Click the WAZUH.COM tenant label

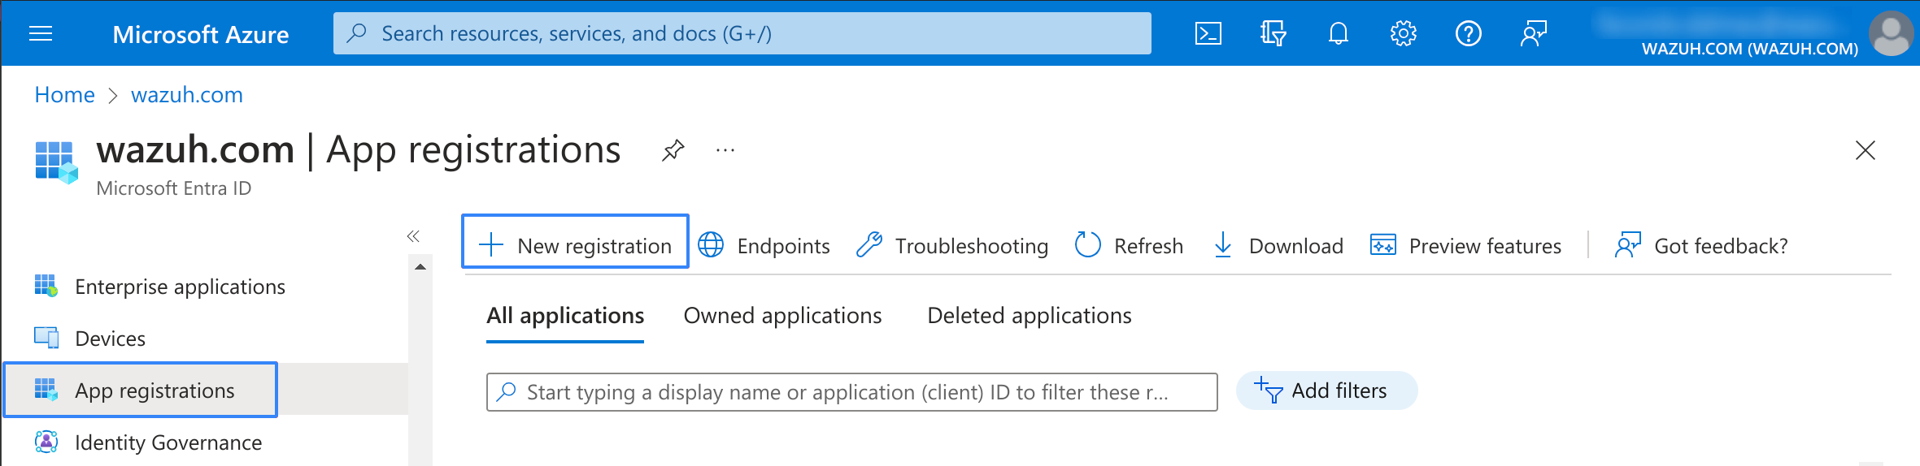point(1750,49)
